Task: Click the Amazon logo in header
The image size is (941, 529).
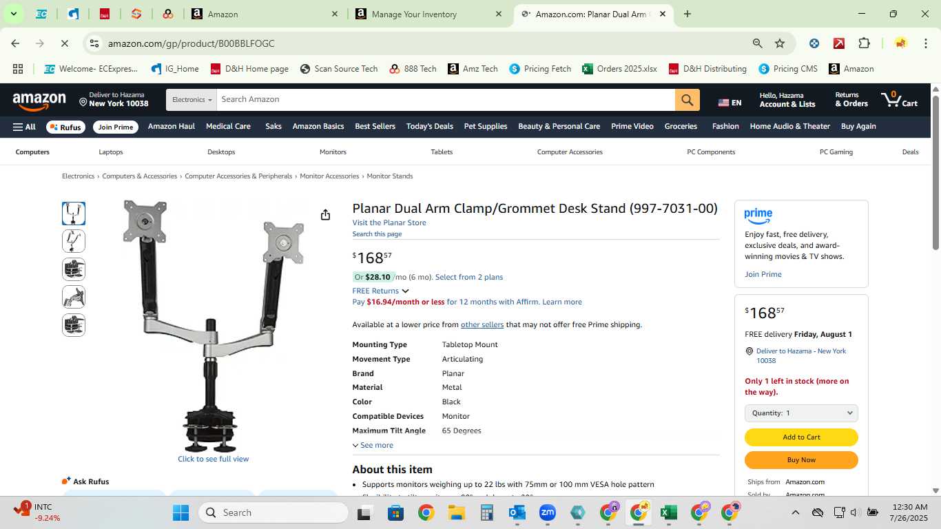Action: coord(39,101)
